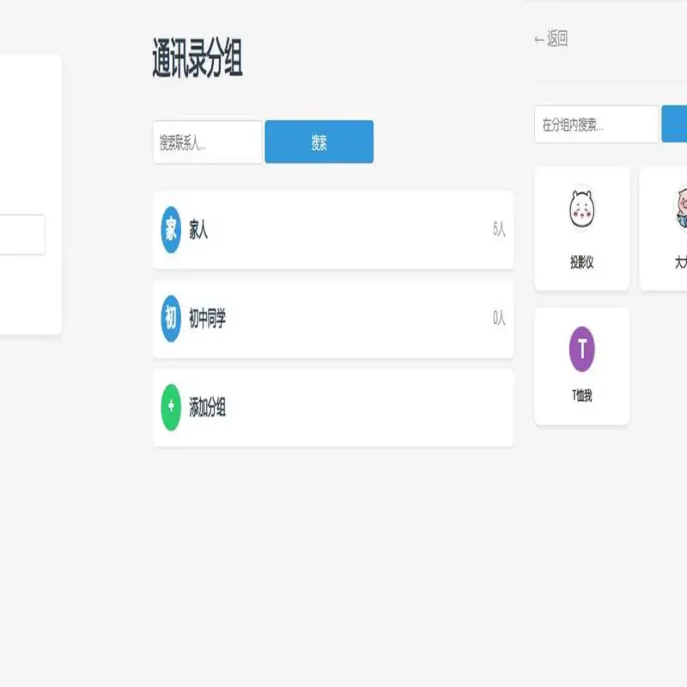Go back via the ← 返回 link
687x687 pixels.
point(551,39)
